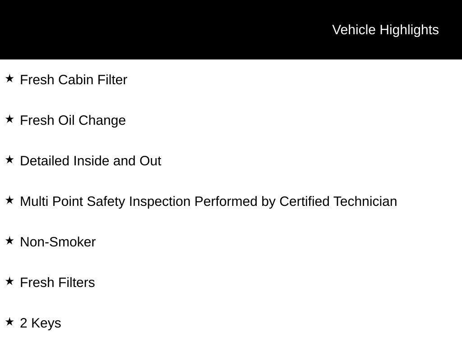This screenshot has height=346, width=462.
Task: Click the star beside Fresh Cabin Filter
Action: coord(9,79)
